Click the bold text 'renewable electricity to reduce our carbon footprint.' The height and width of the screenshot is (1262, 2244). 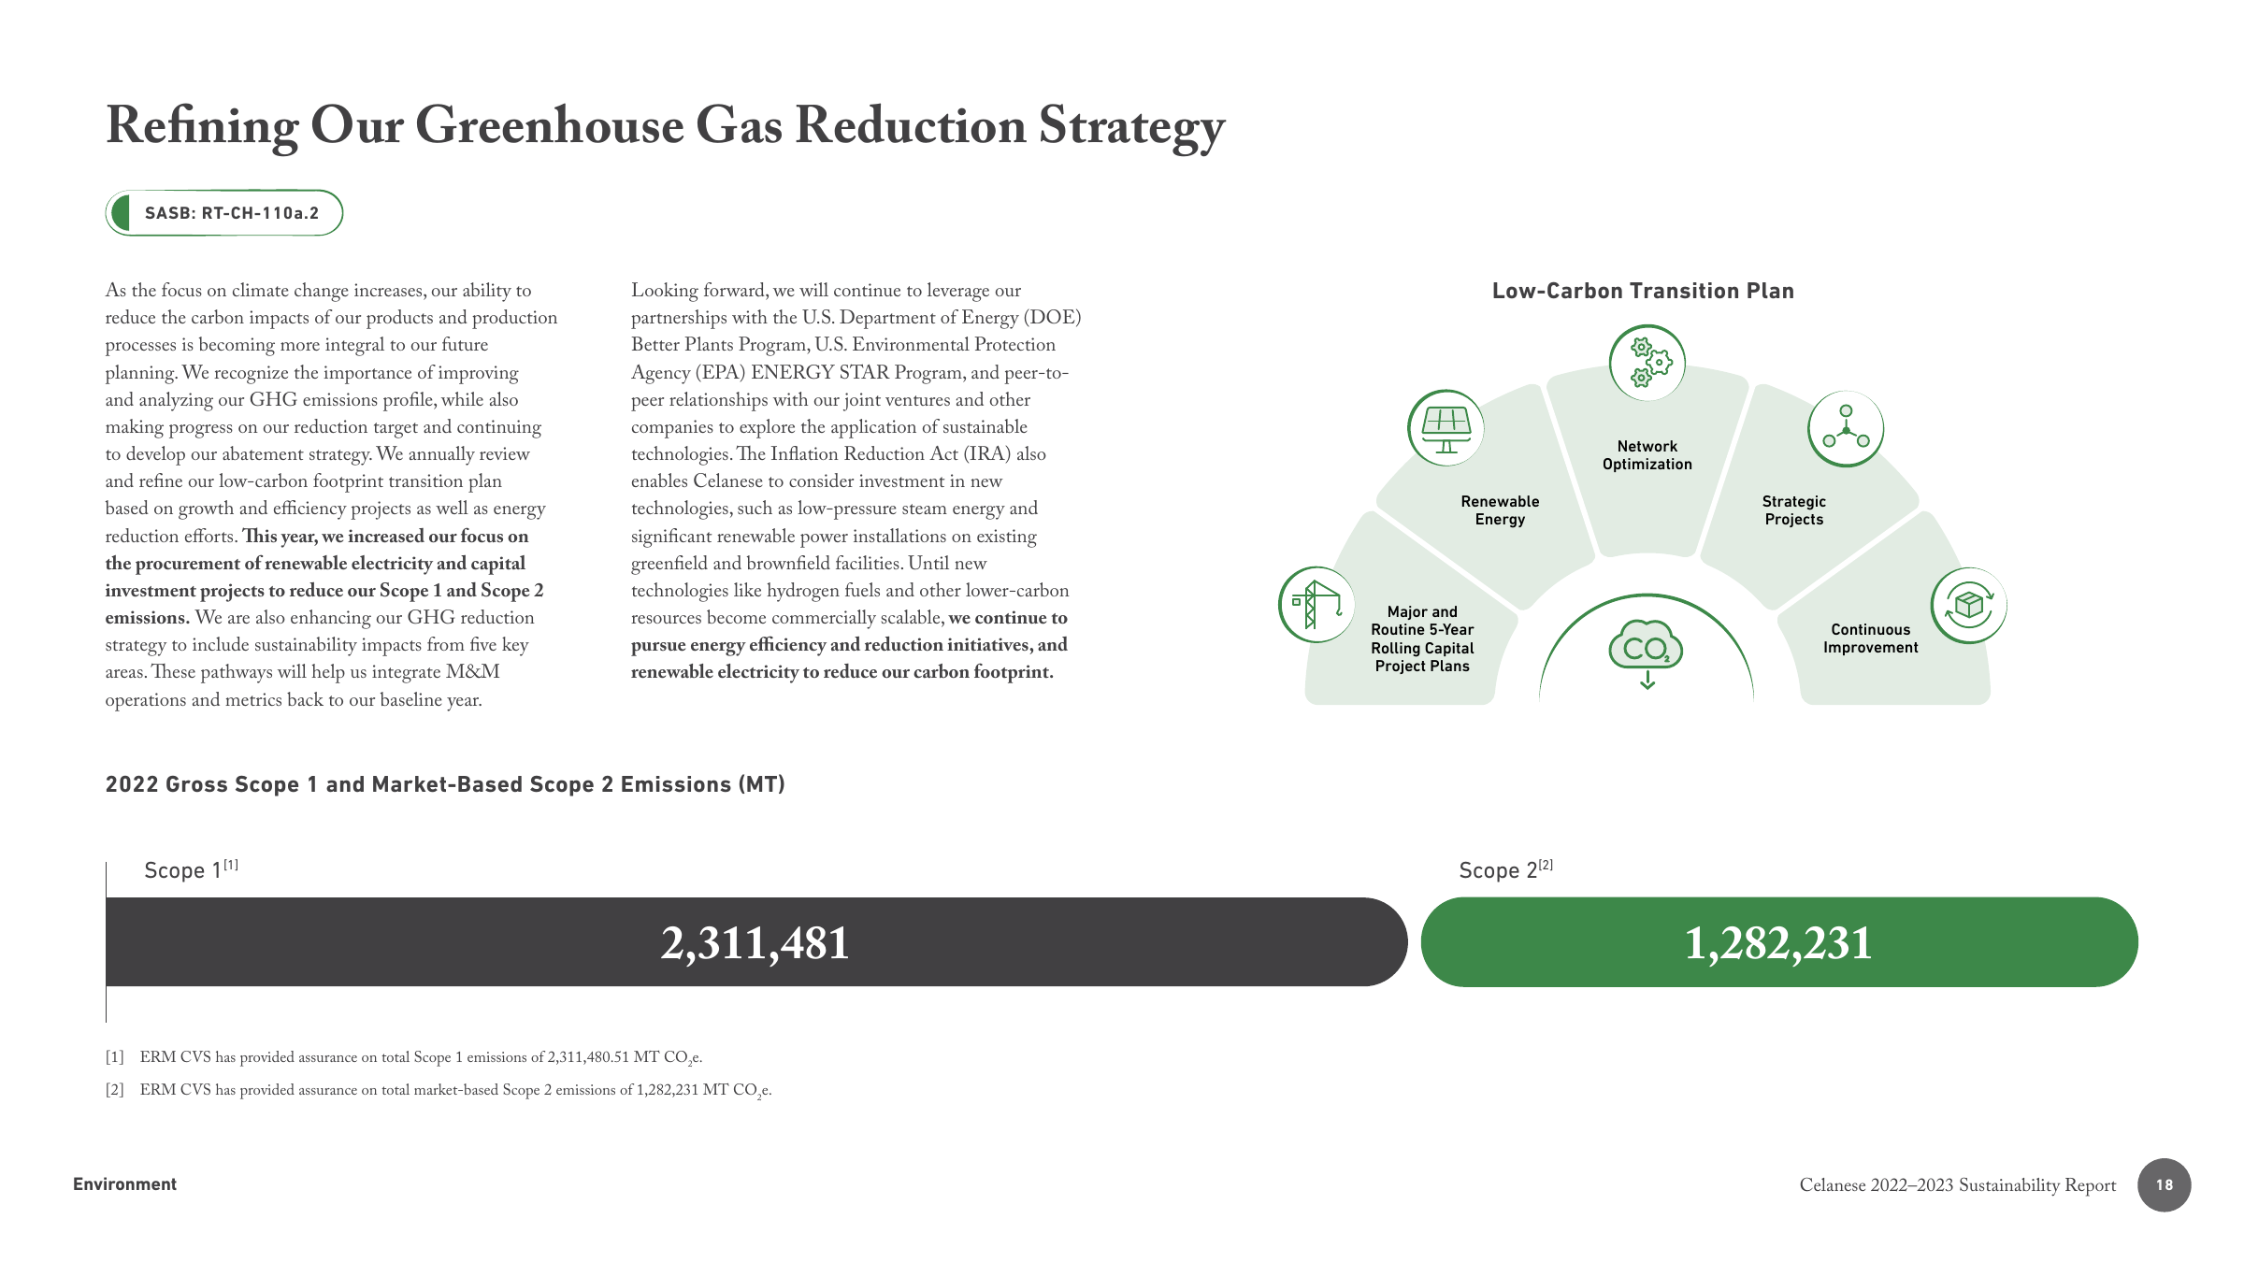(x=842, y=672)
